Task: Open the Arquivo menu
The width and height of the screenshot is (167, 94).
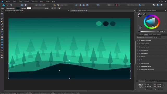Action: (x=8, y=2)
